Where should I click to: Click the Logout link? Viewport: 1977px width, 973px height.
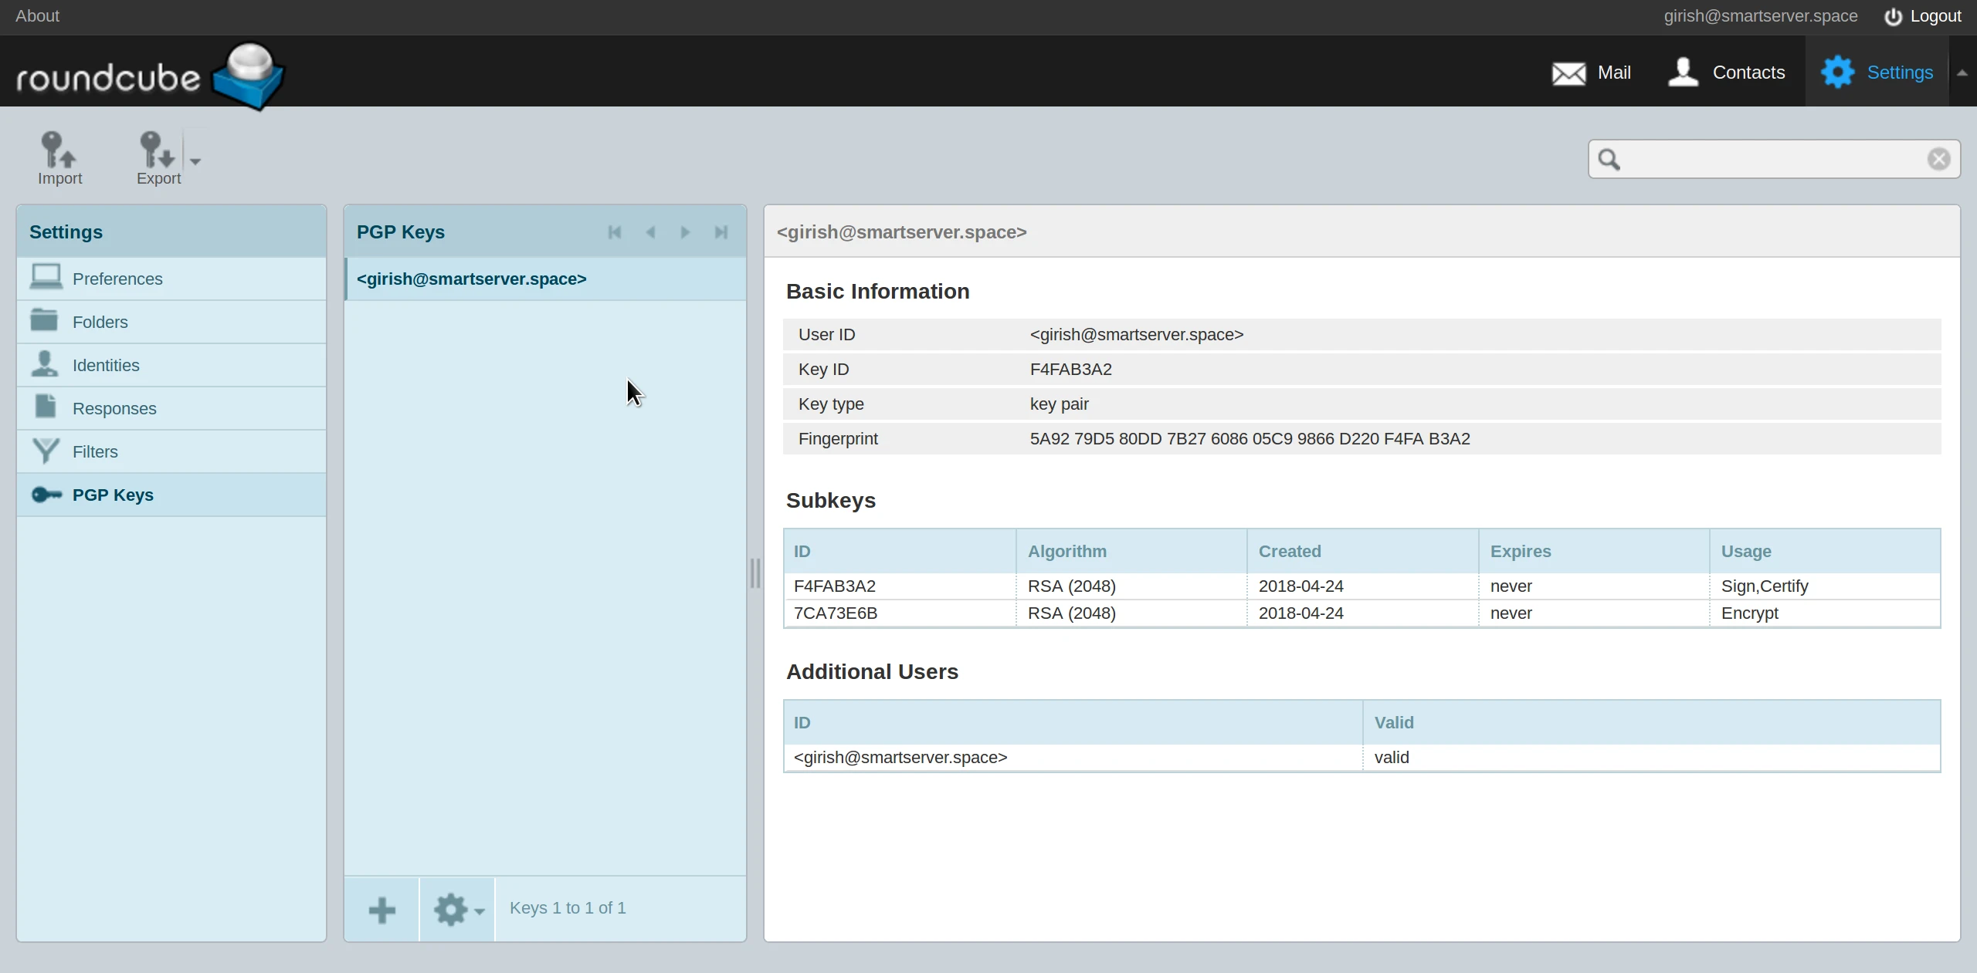[1922, 16]
